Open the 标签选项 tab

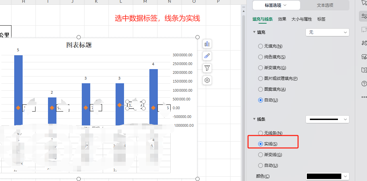click(x=276, y=5)
